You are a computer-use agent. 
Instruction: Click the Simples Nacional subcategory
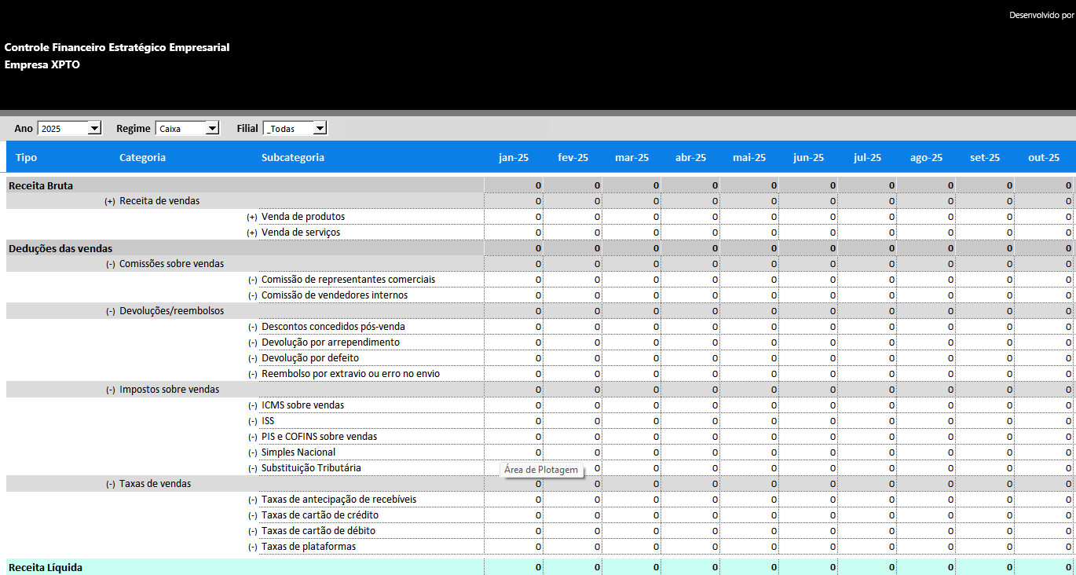tap(298, 452)
